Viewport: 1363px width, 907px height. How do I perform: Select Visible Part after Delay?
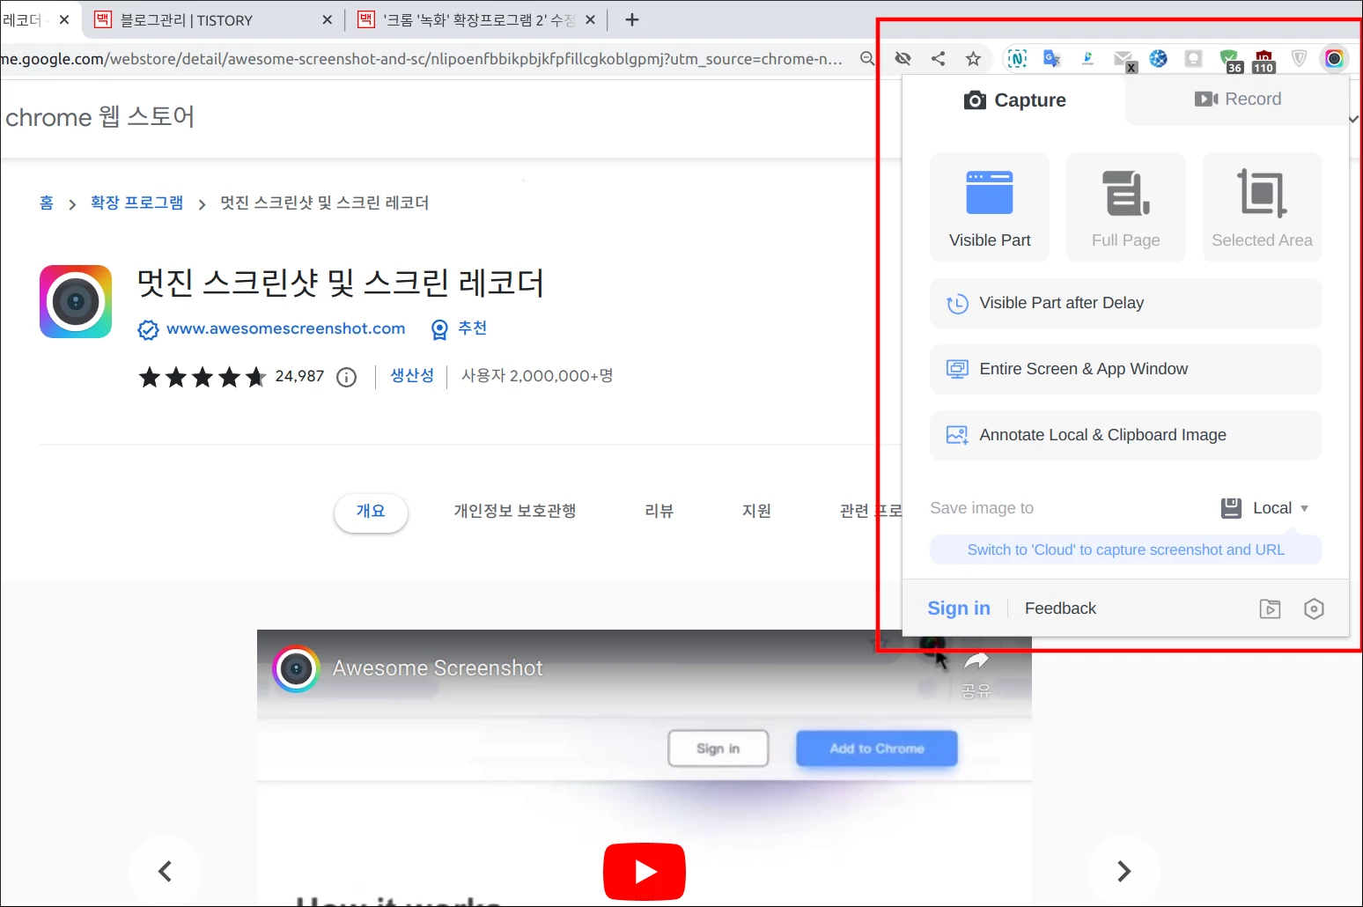[x=1126, y=303]
